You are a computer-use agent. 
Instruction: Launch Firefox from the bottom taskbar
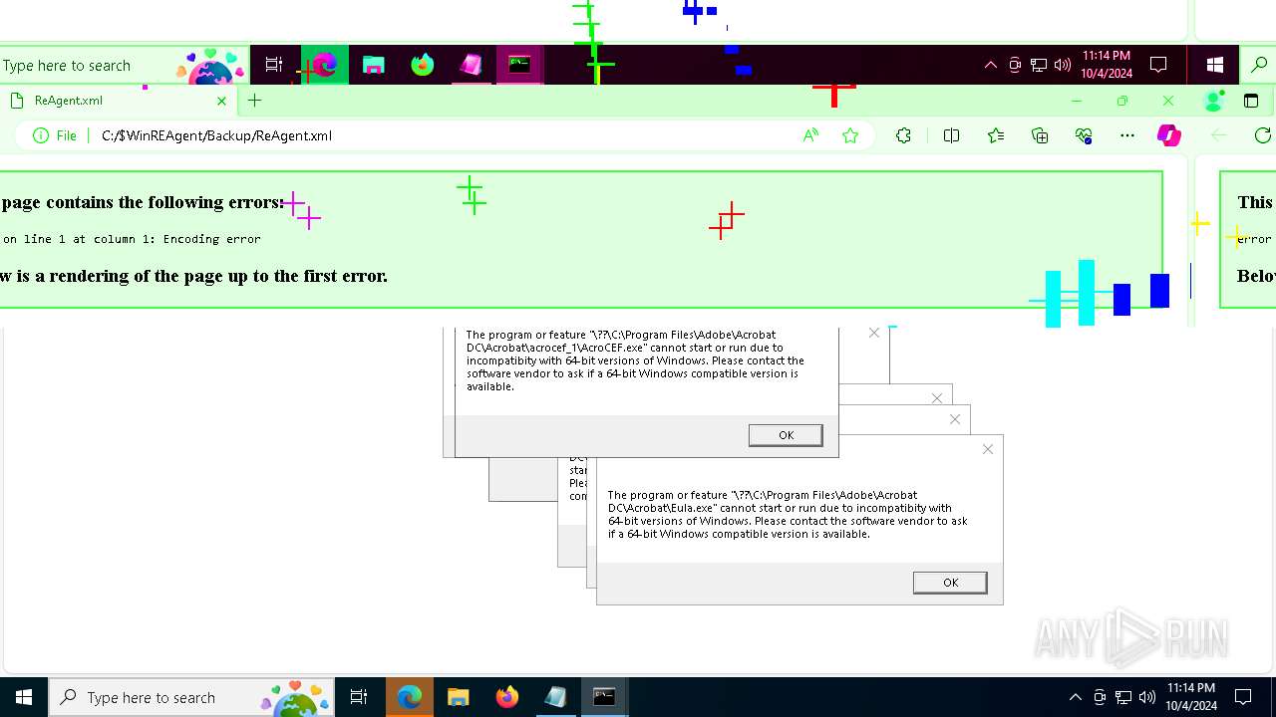[x=506, y=697]
